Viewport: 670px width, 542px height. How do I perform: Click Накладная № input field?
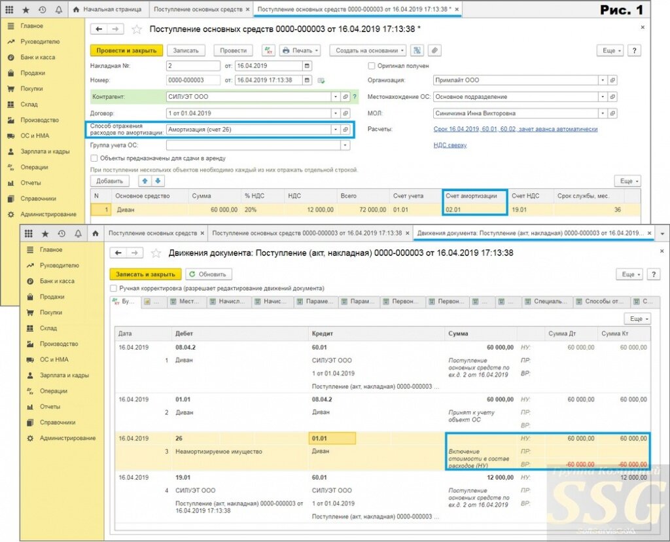pos(193,66)
